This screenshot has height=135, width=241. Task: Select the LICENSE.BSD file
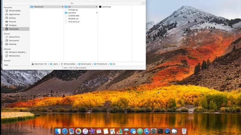point(74,16)
